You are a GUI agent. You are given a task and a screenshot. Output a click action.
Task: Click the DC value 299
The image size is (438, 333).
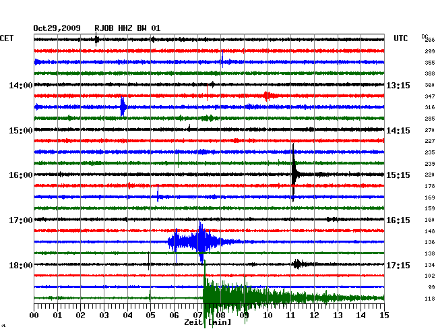tap(430, 51)
